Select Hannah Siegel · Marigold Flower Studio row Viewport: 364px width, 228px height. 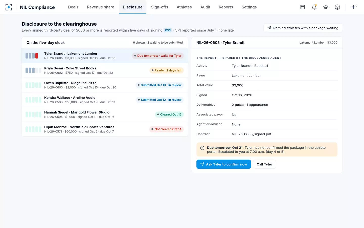pos(105,115)
